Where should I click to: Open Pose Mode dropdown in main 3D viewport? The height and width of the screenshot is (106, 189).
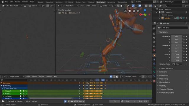[x=70, y=6]
